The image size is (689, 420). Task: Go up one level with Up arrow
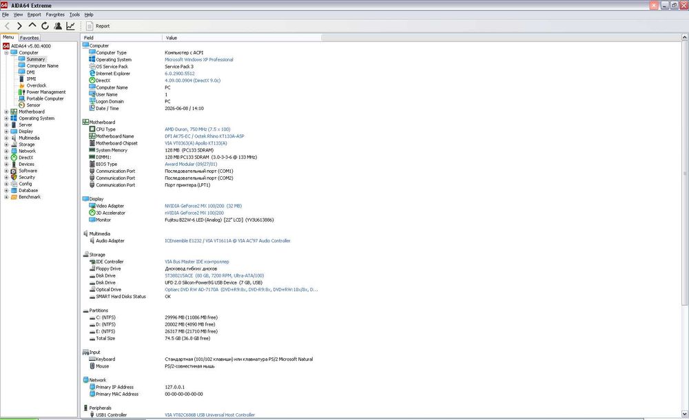point(32,25)
